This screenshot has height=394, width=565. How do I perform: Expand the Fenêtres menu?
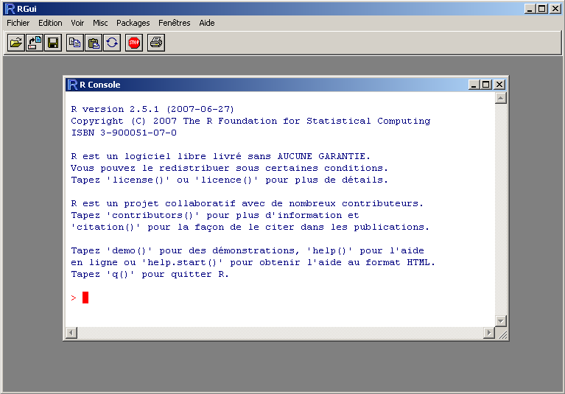(174, 23)
